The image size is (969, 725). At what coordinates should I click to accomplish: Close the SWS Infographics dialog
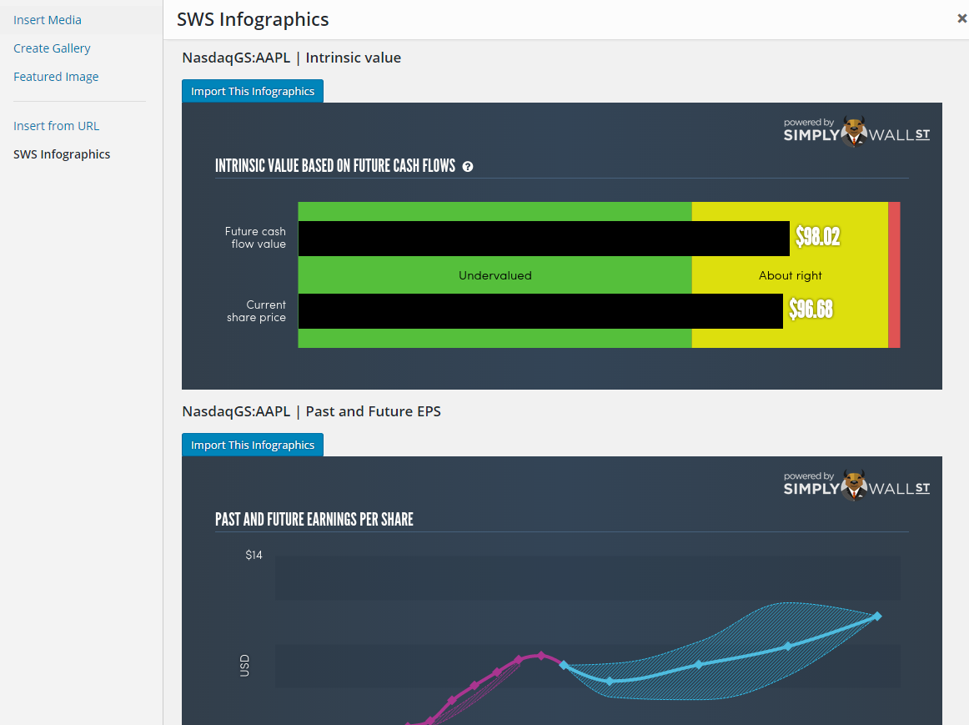click(x=961, y=19)
